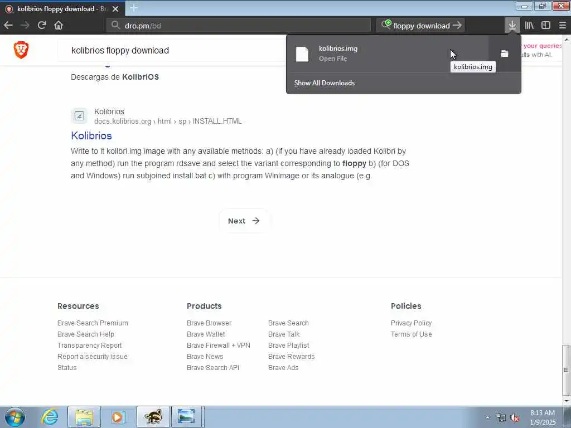This screenshot has height=428, width=571.
Task: Open Brave Search footer link
Action: click(288, 323)
